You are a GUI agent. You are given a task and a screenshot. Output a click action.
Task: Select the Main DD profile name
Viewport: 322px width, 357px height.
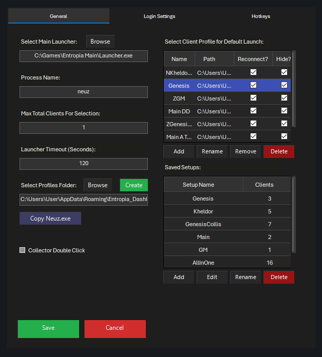click(179, 111)
